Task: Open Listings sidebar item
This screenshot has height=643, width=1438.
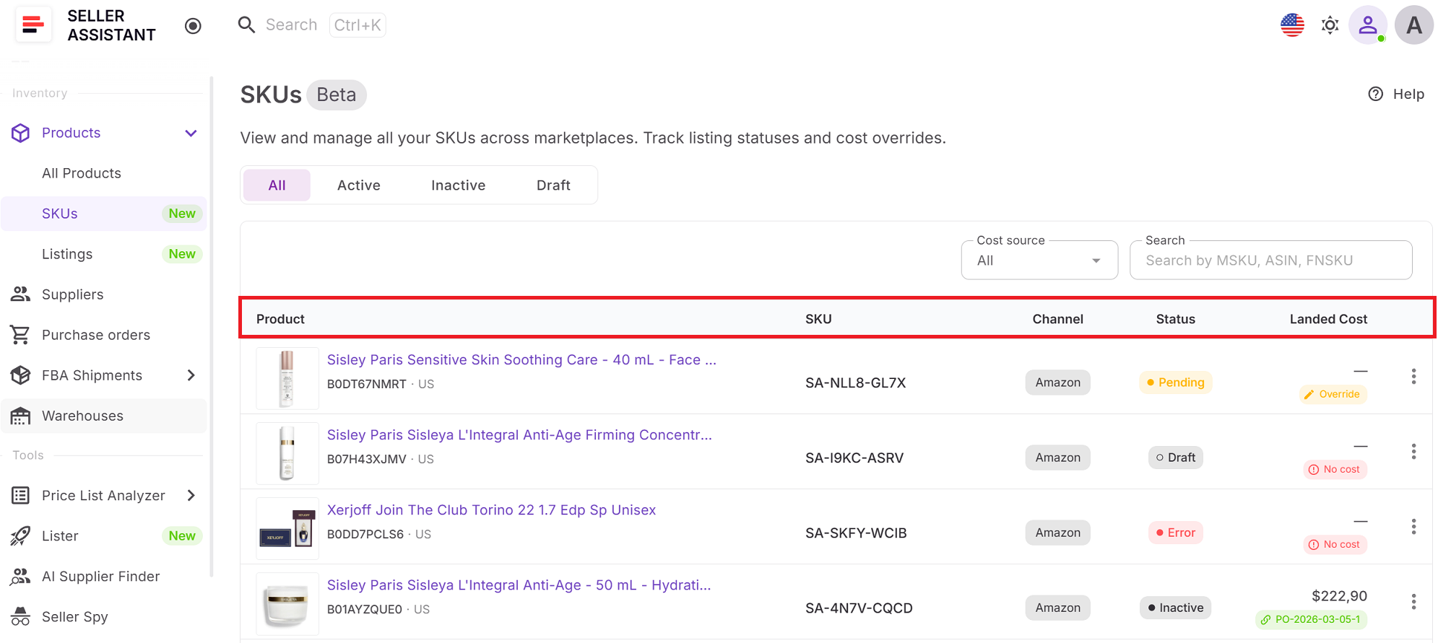Action: pos(104,254)
